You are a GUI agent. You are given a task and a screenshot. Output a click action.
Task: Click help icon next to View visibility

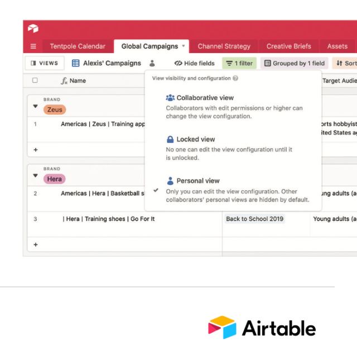(235, 78)
